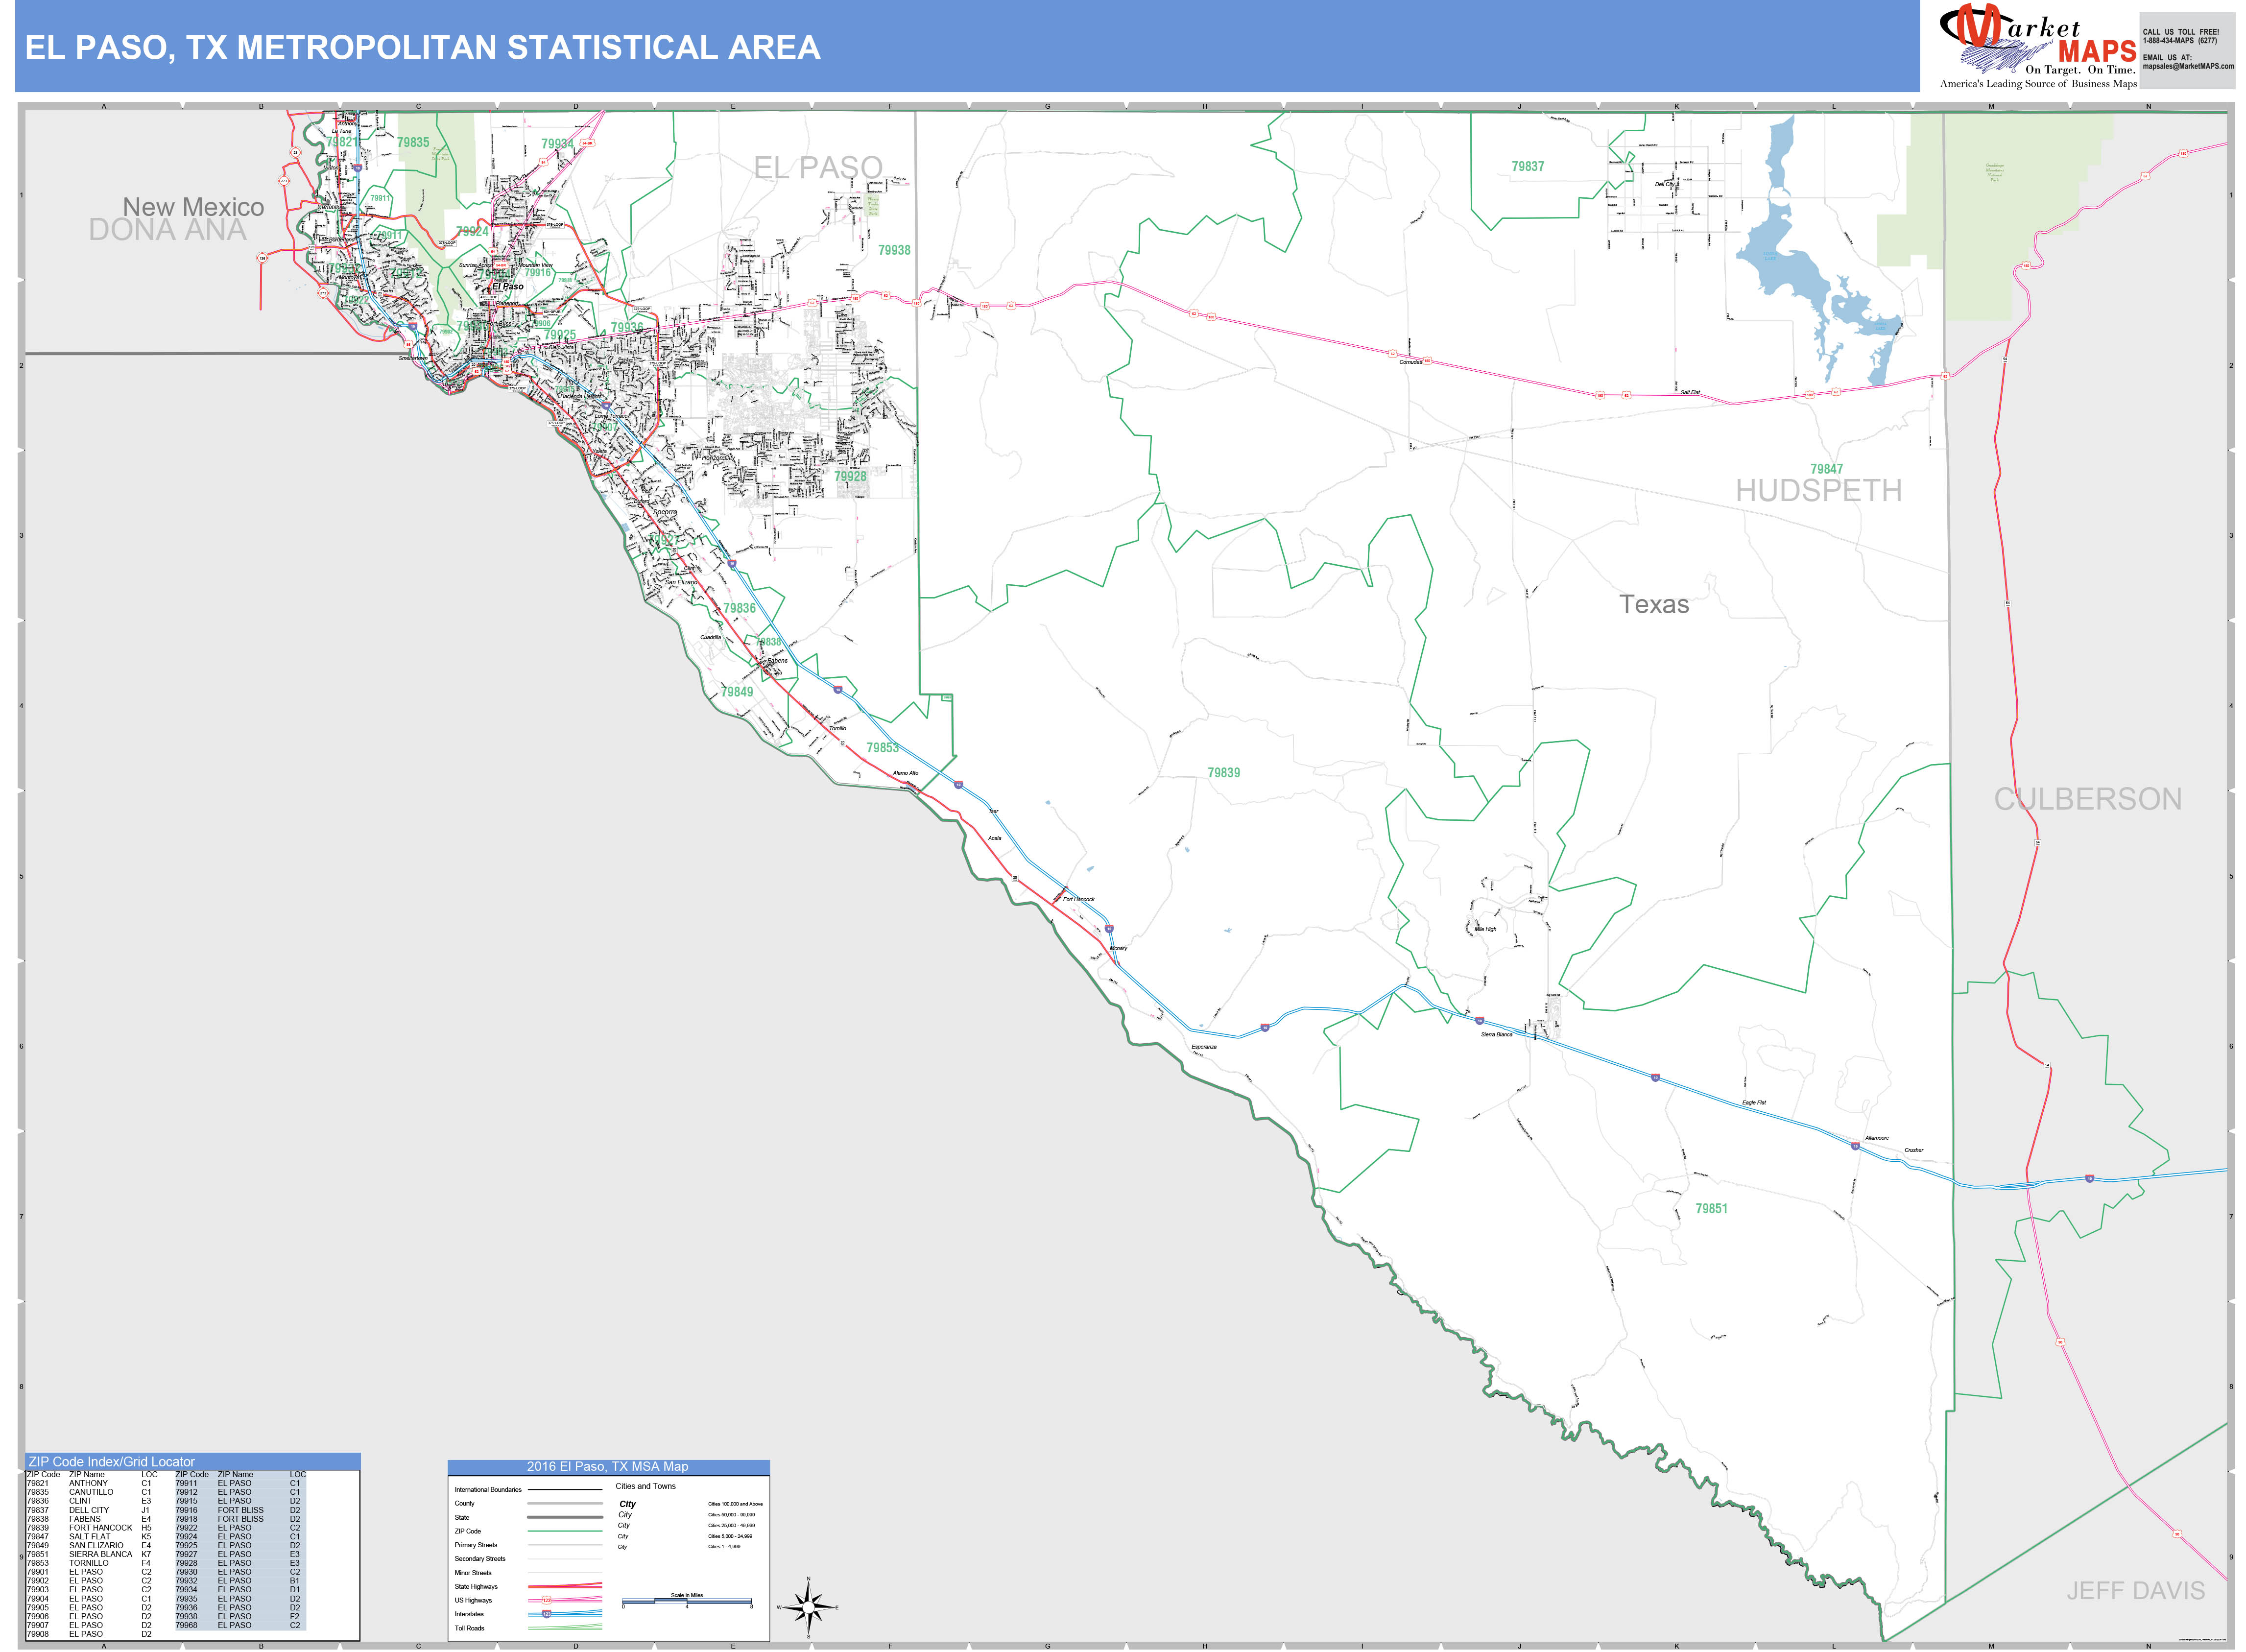This screenshot has width=2246, height=1652.
Task: Click the green 79938 ZIP label on map
Action: 894,250
